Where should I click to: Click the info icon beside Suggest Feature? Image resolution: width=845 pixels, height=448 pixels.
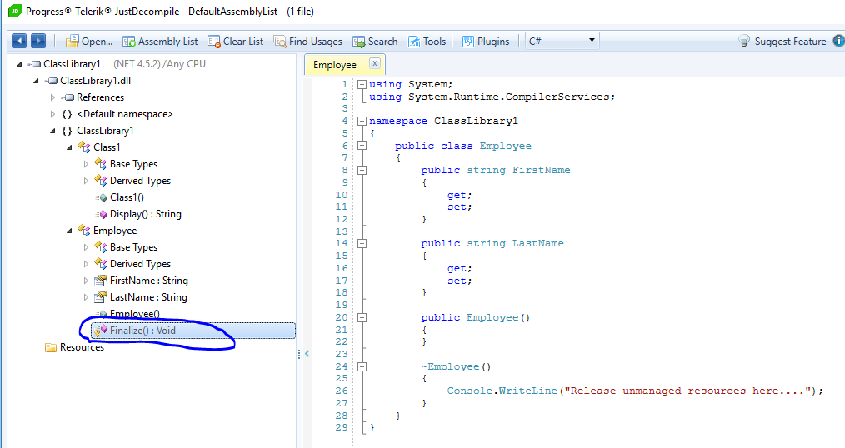[839, 41]
